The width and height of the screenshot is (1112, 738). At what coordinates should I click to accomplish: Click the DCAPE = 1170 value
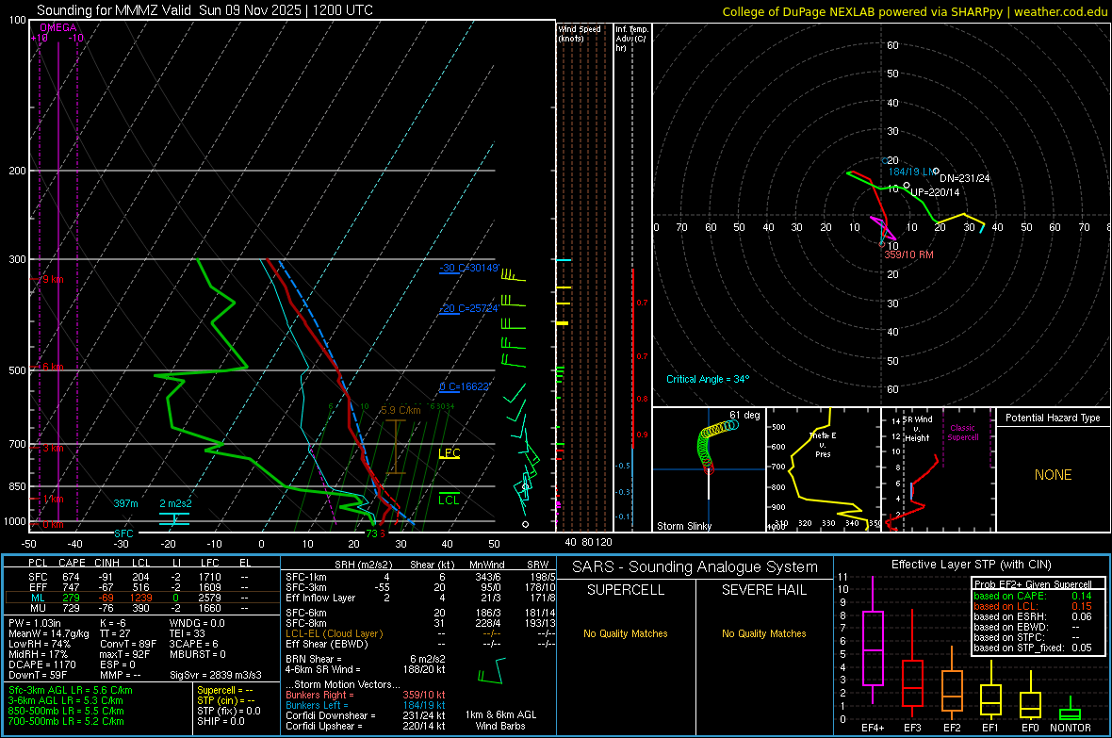click(x=42, y=664)
